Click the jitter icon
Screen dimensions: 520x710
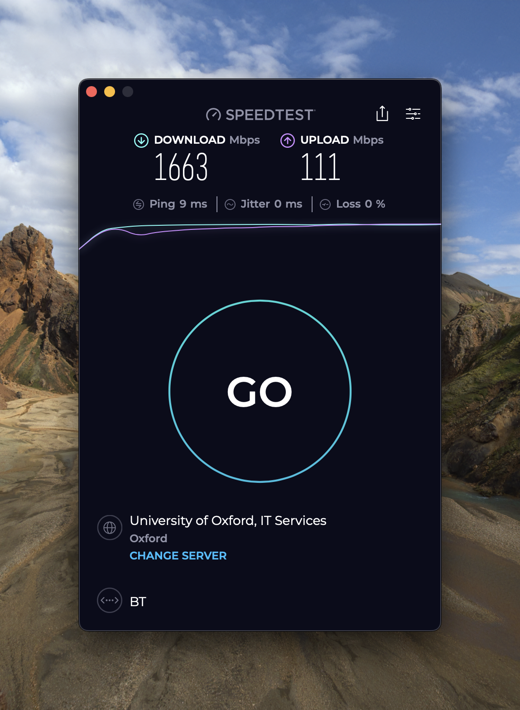click(230, 204)
